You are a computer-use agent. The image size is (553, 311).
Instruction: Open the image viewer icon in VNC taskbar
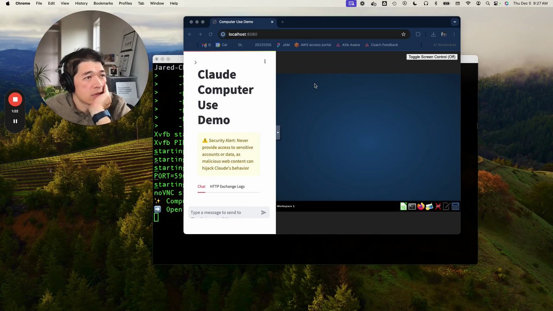429,206
